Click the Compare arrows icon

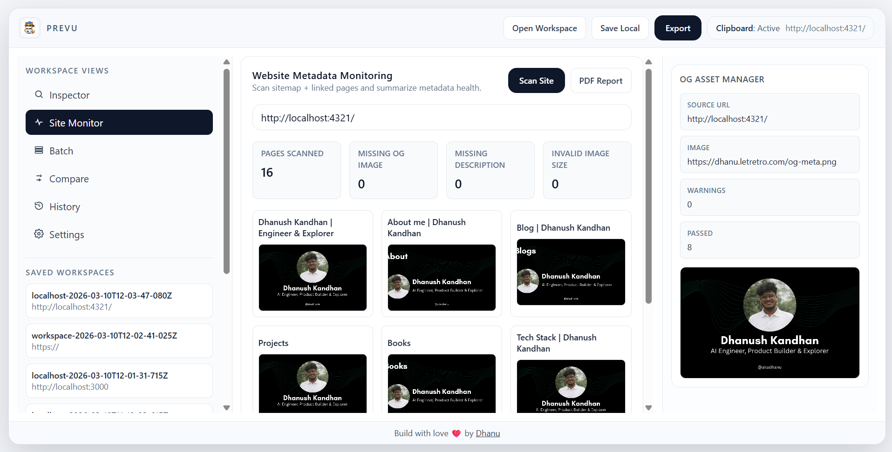click(39, 178)
